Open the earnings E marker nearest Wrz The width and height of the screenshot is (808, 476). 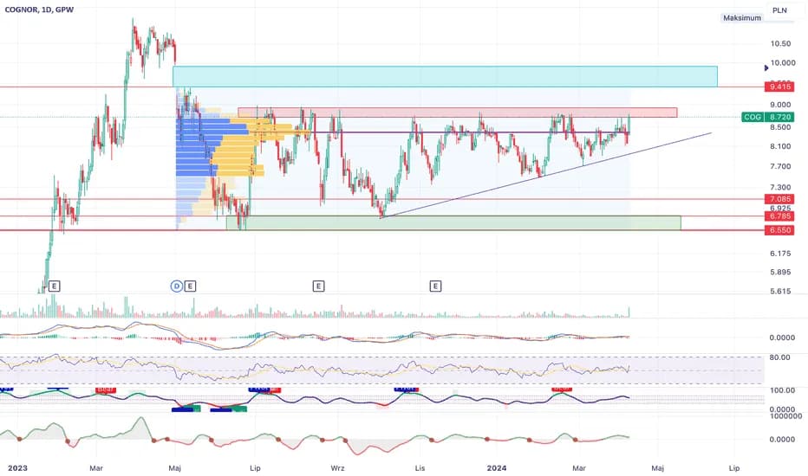click(319, 286)
